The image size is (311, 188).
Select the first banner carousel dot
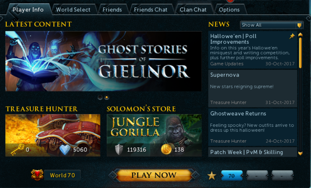click(100, 97)
